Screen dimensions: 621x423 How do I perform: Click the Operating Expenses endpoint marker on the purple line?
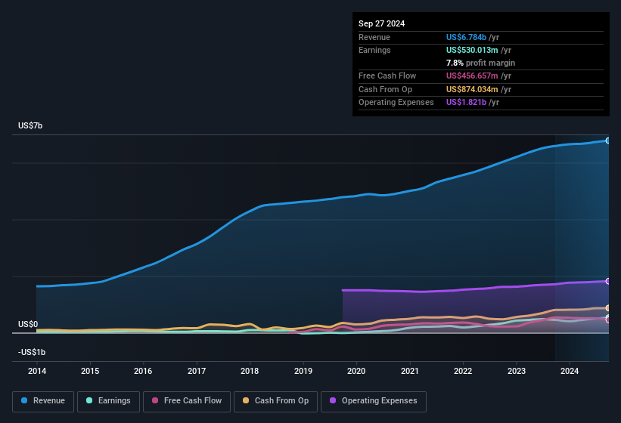607,281
